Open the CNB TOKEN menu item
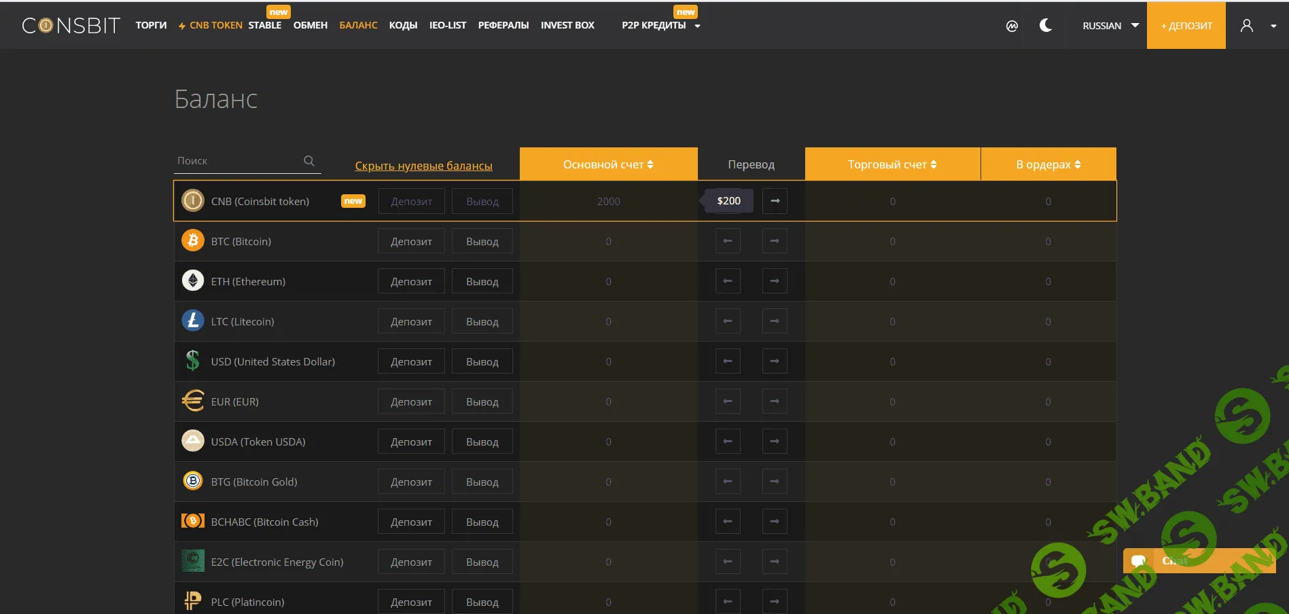Viewport: 1289px width, 614px height. [210, 25]
